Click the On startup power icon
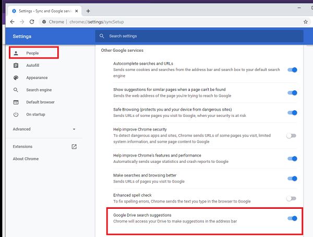The image size is (313, 237). (16, 114)
